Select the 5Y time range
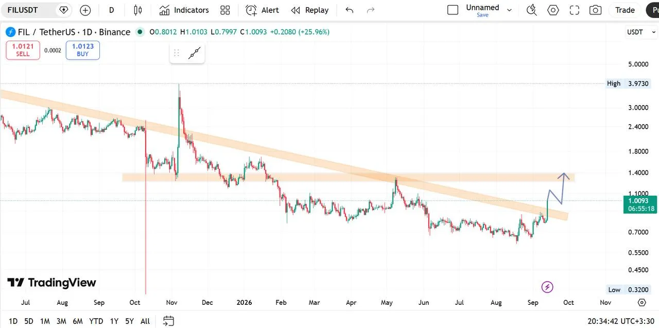This screenshot has width=659, height=328. (129, 321)
